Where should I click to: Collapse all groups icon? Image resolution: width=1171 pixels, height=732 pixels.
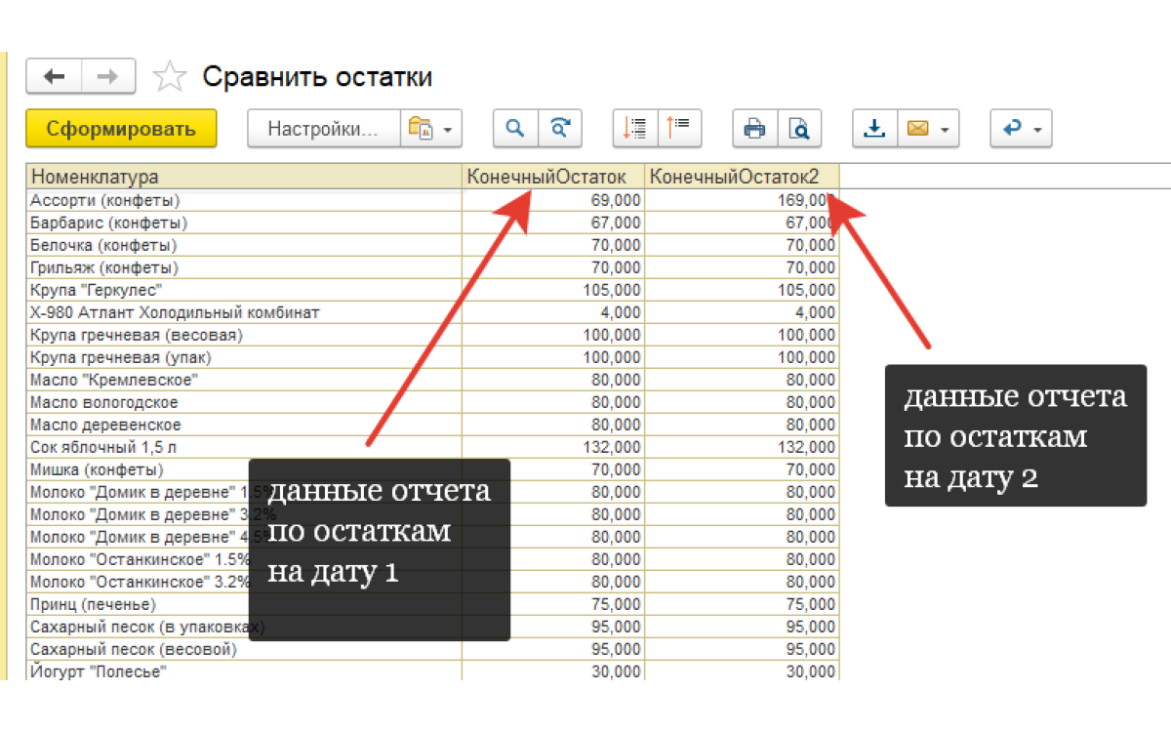click(x=679, y=129)
